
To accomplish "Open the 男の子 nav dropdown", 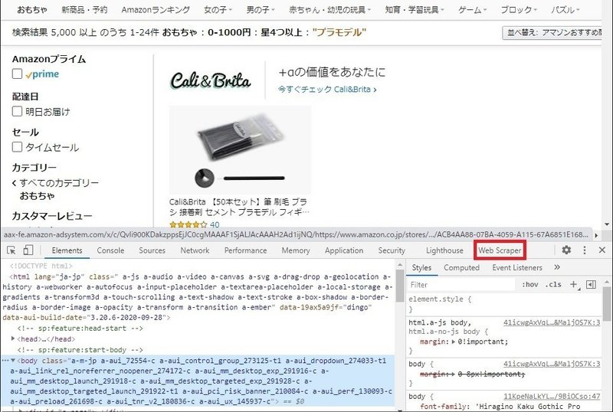I will point(261,9).
